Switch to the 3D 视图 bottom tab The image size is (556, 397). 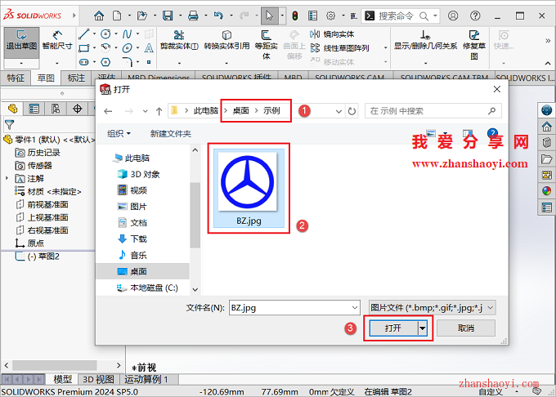[98, 379]
